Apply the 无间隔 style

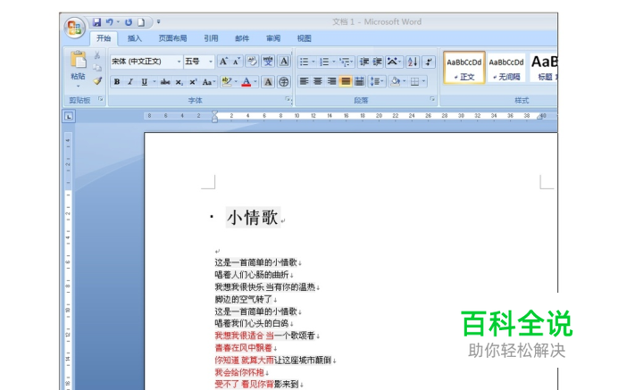click(506, 67)
